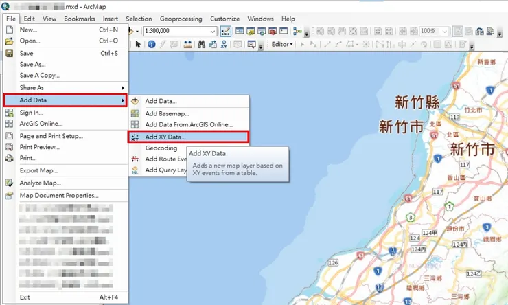Screen dimensions: 508x305
Task: Click Save As in the File menu
Action: coord(32,64)
